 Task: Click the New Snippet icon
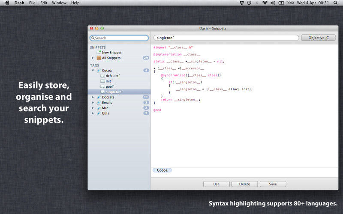click(99, 52)
